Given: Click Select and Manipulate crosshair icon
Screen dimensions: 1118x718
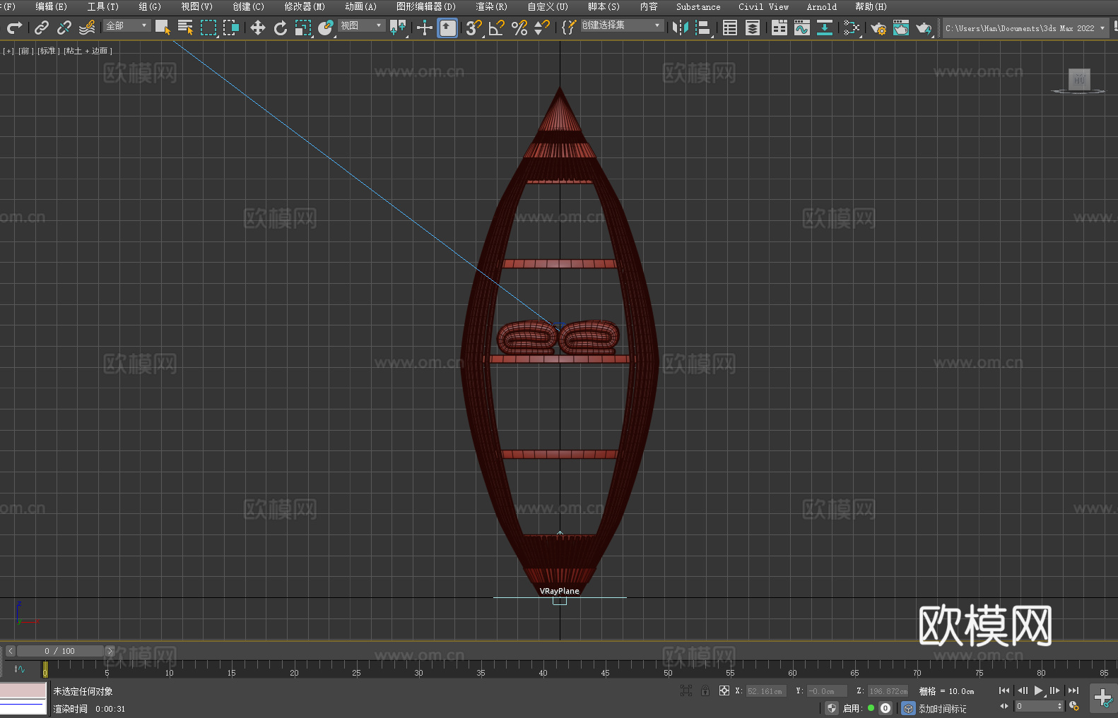Looking at the screenshot, I should pyautogui.click(x=425, y=28).
